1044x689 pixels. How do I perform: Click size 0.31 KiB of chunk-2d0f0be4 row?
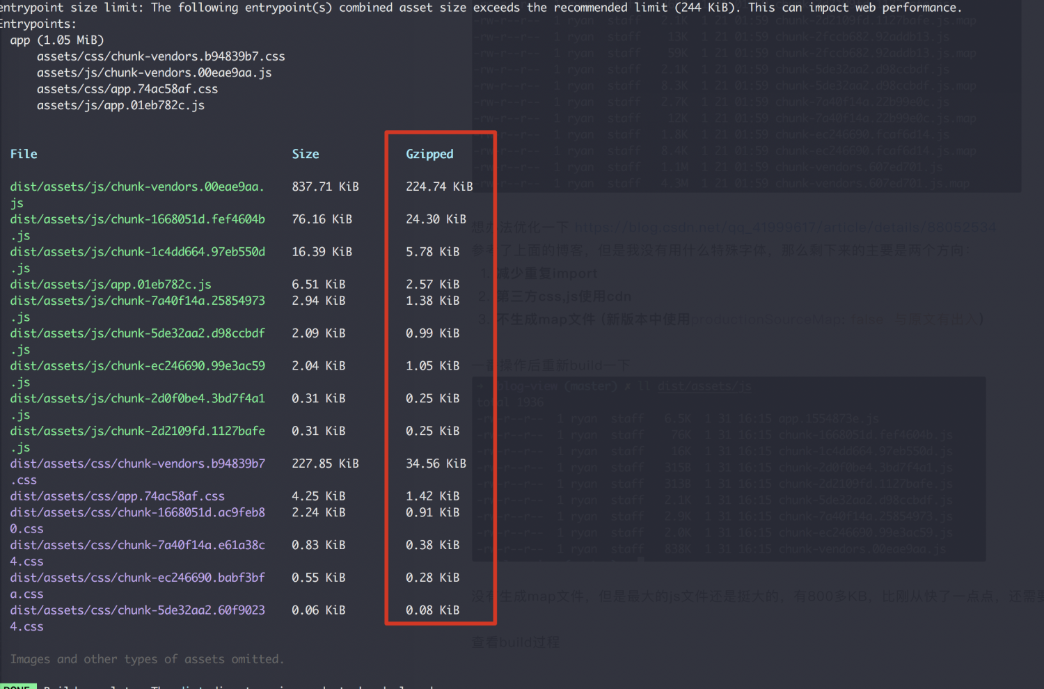click(319, 398)
